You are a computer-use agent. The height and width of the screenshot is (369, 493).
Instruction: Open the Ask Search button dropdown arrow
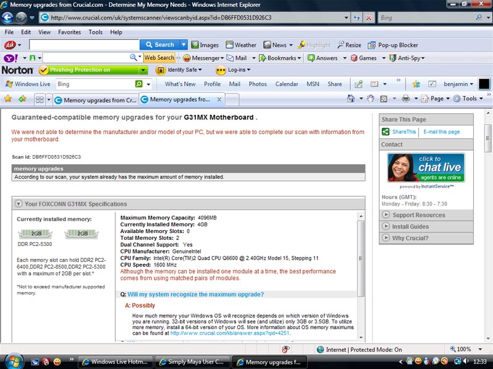184,45
